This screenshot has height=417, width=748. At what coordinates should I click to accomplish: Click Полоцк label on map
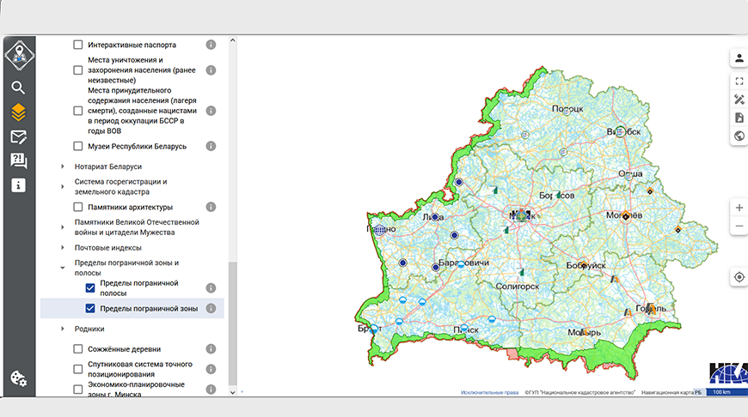click(x=567, y=108)
